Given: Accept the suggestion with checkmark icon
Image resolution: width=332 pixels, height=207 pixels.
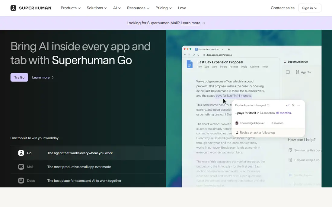Looking at the screenshot, I should [x=288, y=105].
